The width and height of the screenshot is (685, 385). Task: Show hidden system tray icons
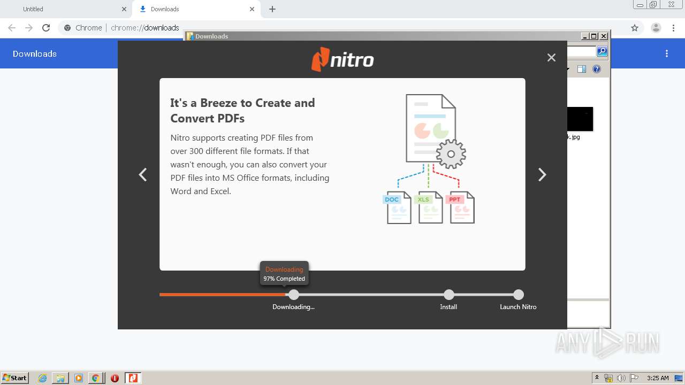point(597,378)
